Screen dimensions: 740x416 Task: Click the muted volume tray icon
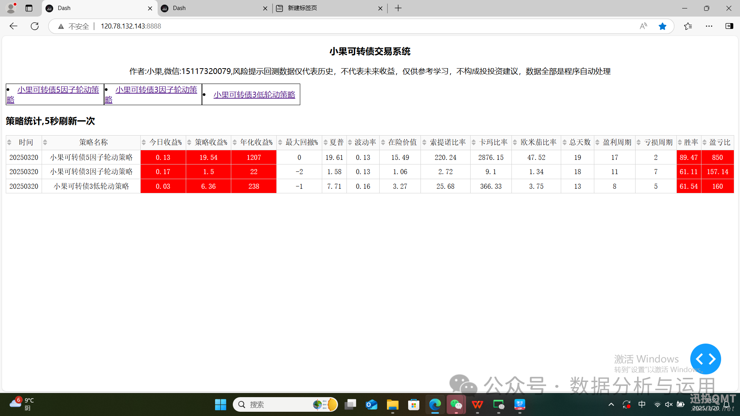669,404
